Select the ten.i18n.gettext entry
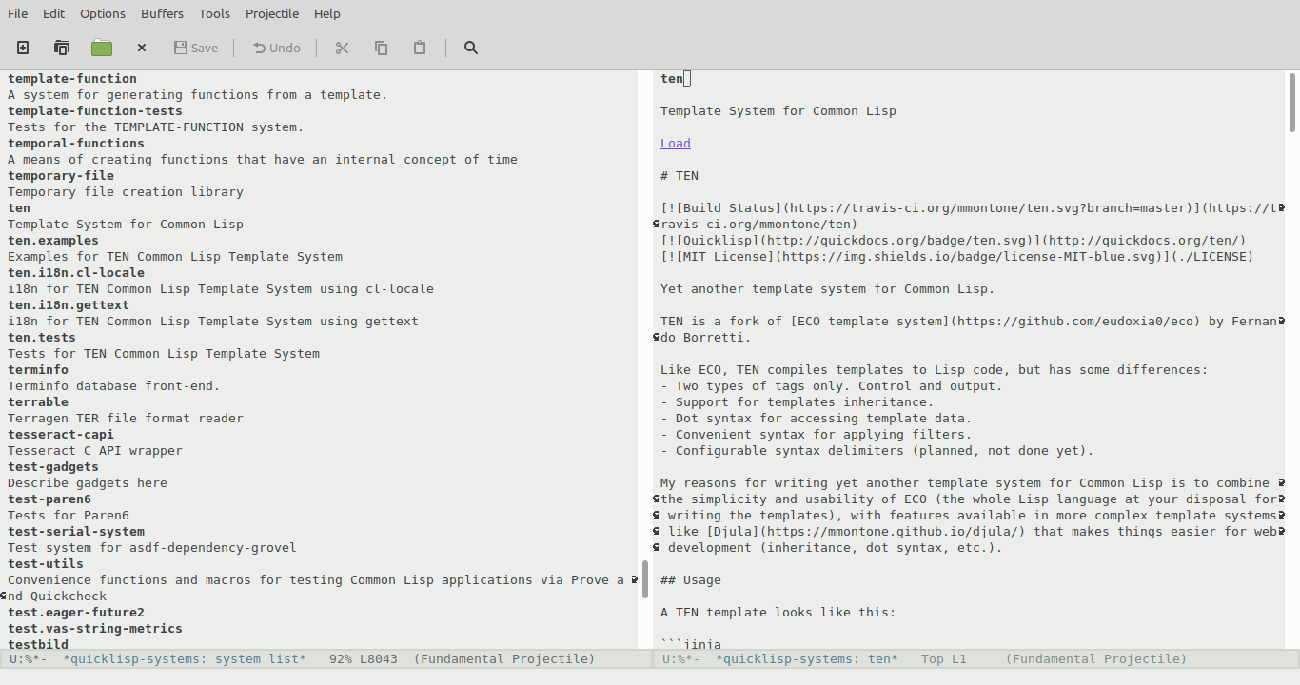Viewport: 1300px width, 685px height. coord(69,305)
